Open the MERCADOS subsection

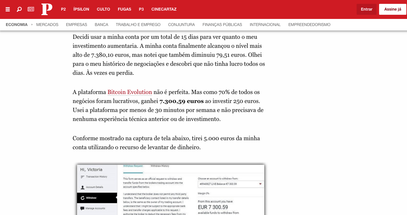point(47,25)
